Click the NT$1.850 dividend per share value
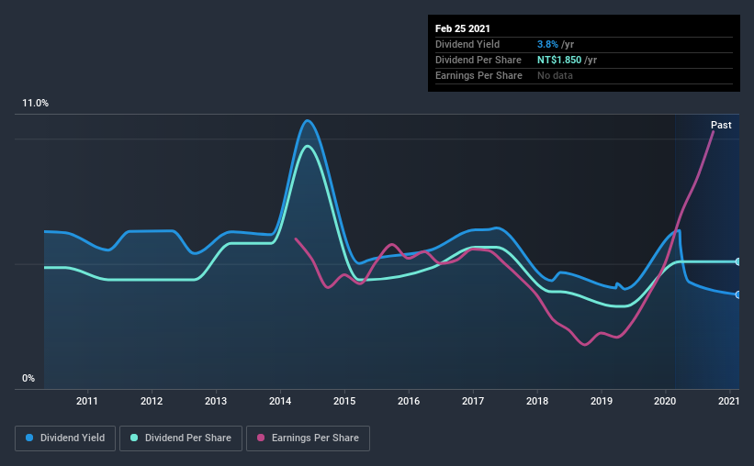Viewport: 754px width, 466px height. [559, 60]
